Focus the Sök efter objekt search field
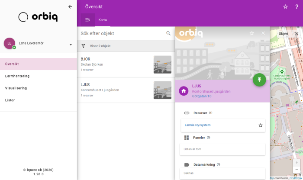This screenshot has height=180, width=303. click(x=122, y=33)
